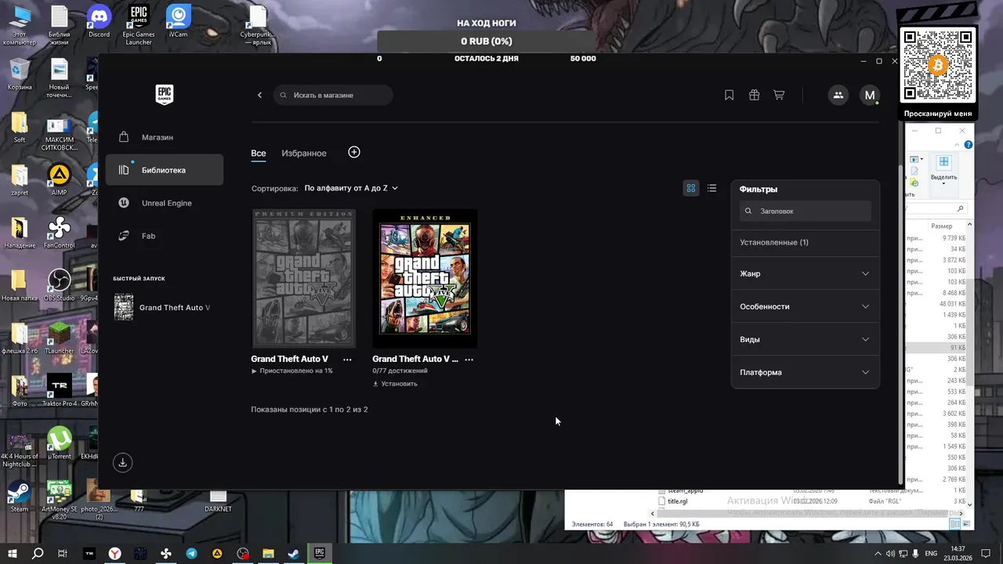This screenshot has width=1003, height=564.
Task: Open the OBS Studio desktop shortcut
Action: (59, 284)
